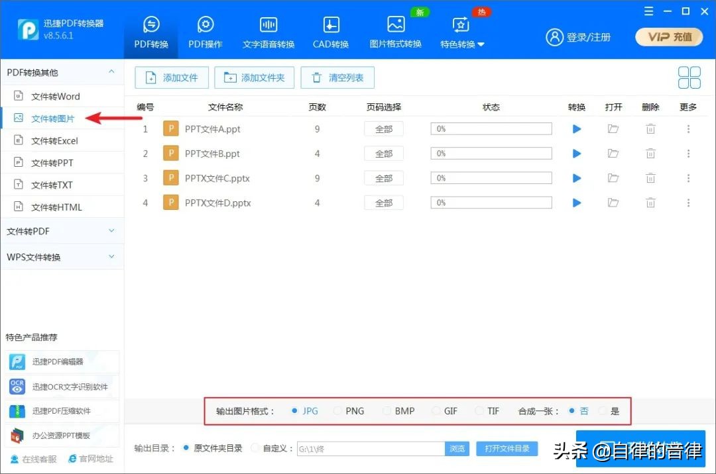This screenshot has height=474, width=716.
Task: Switch to PDF操作 tab
Action: click(x=206, y=32)
